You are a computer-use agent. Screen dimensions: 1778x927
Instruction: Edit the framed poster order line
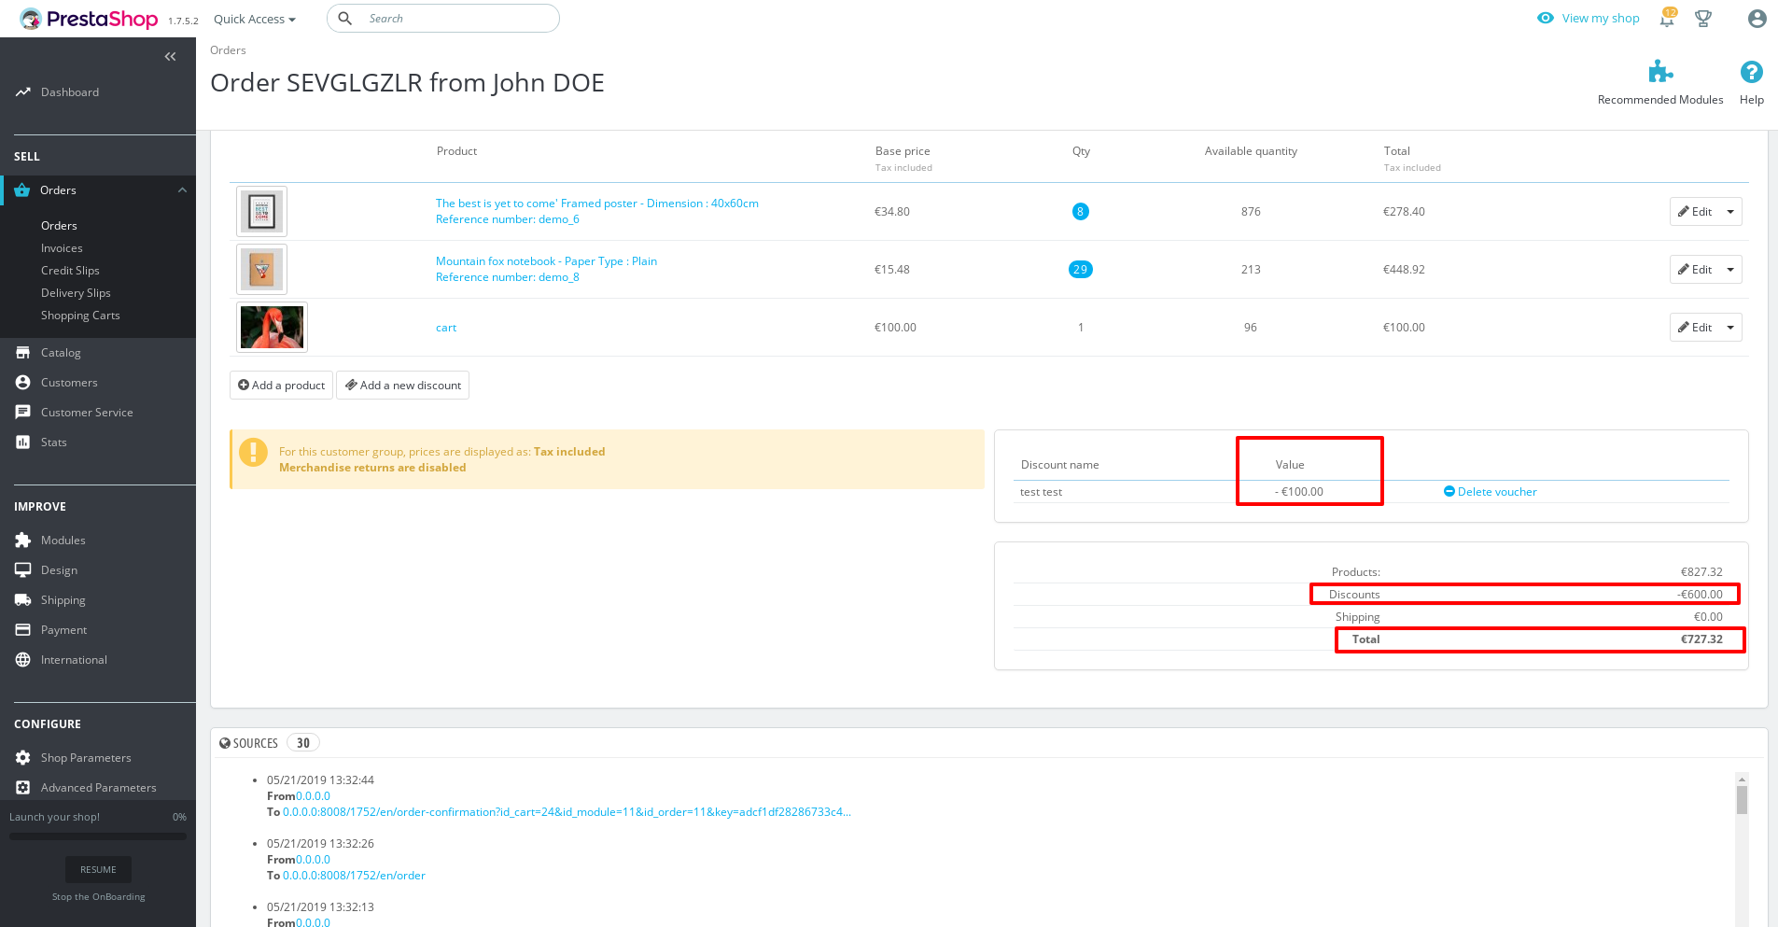pos(1695,212)
